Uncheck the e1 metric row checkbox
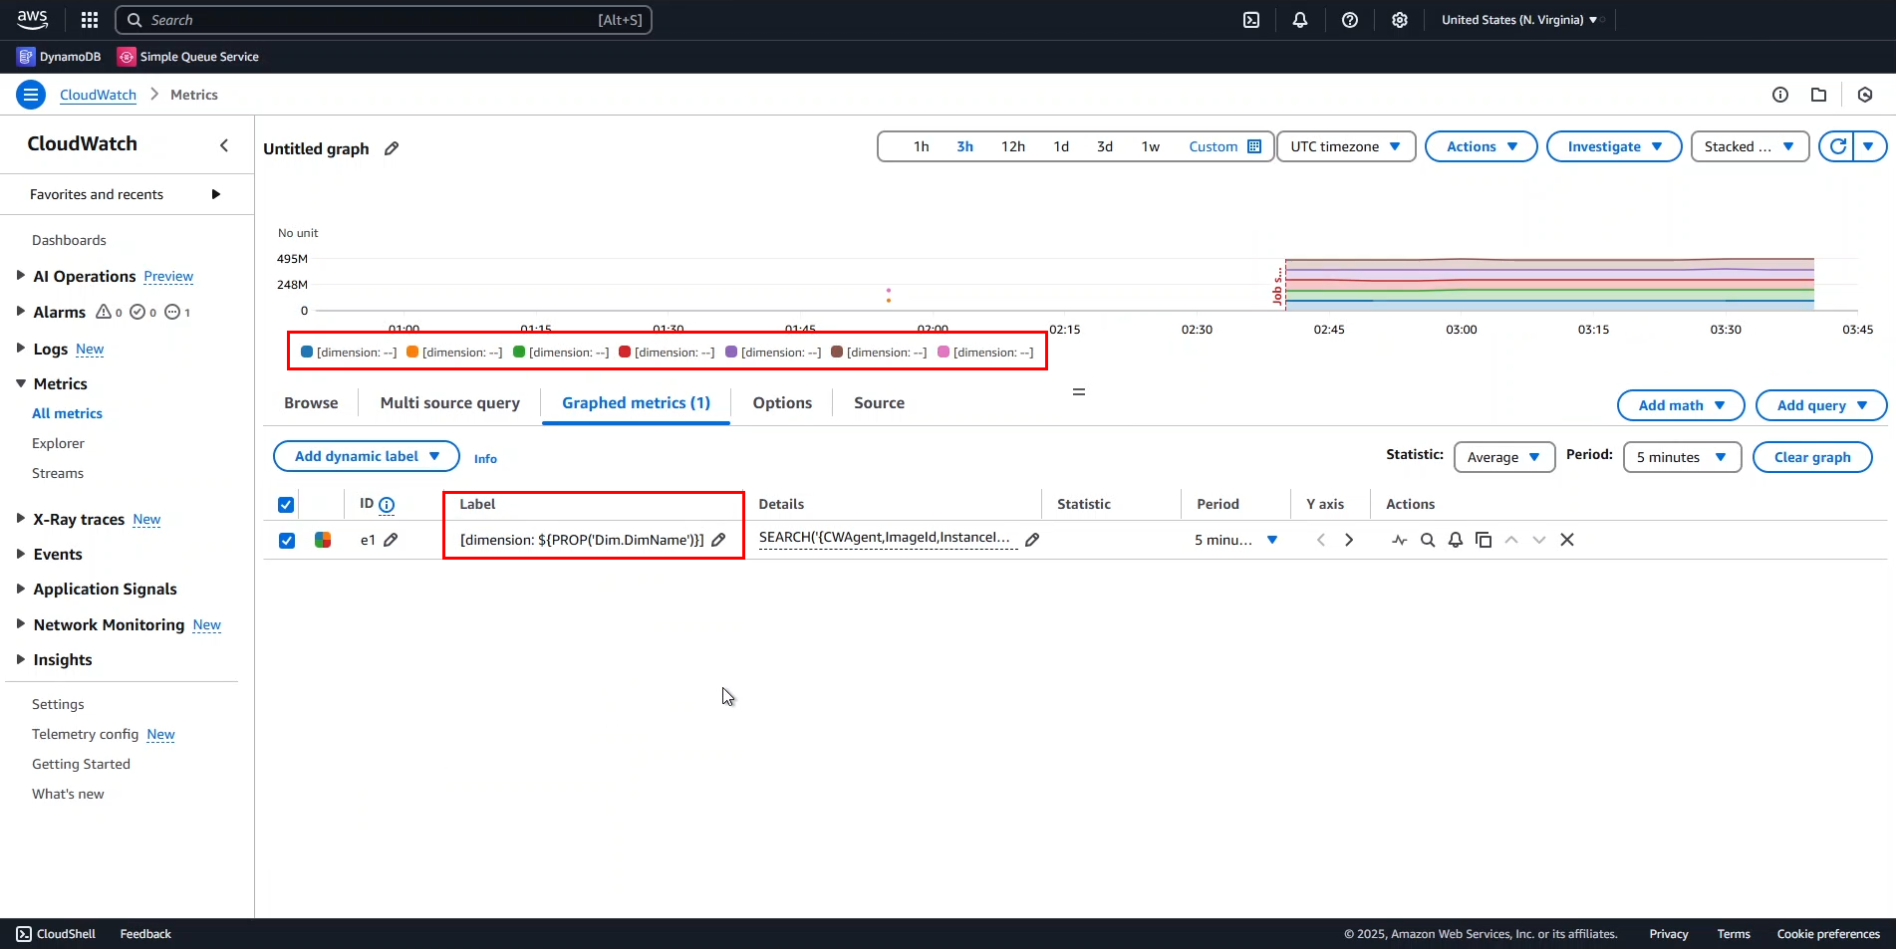Image resolution: width=1896 pixels, height=949 pixels. pyautogui.click(x=287, y=539)
